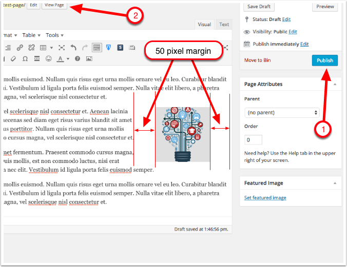The image size is (347, 267).
Task: Open the Table menu
Action: coord(31,35)
